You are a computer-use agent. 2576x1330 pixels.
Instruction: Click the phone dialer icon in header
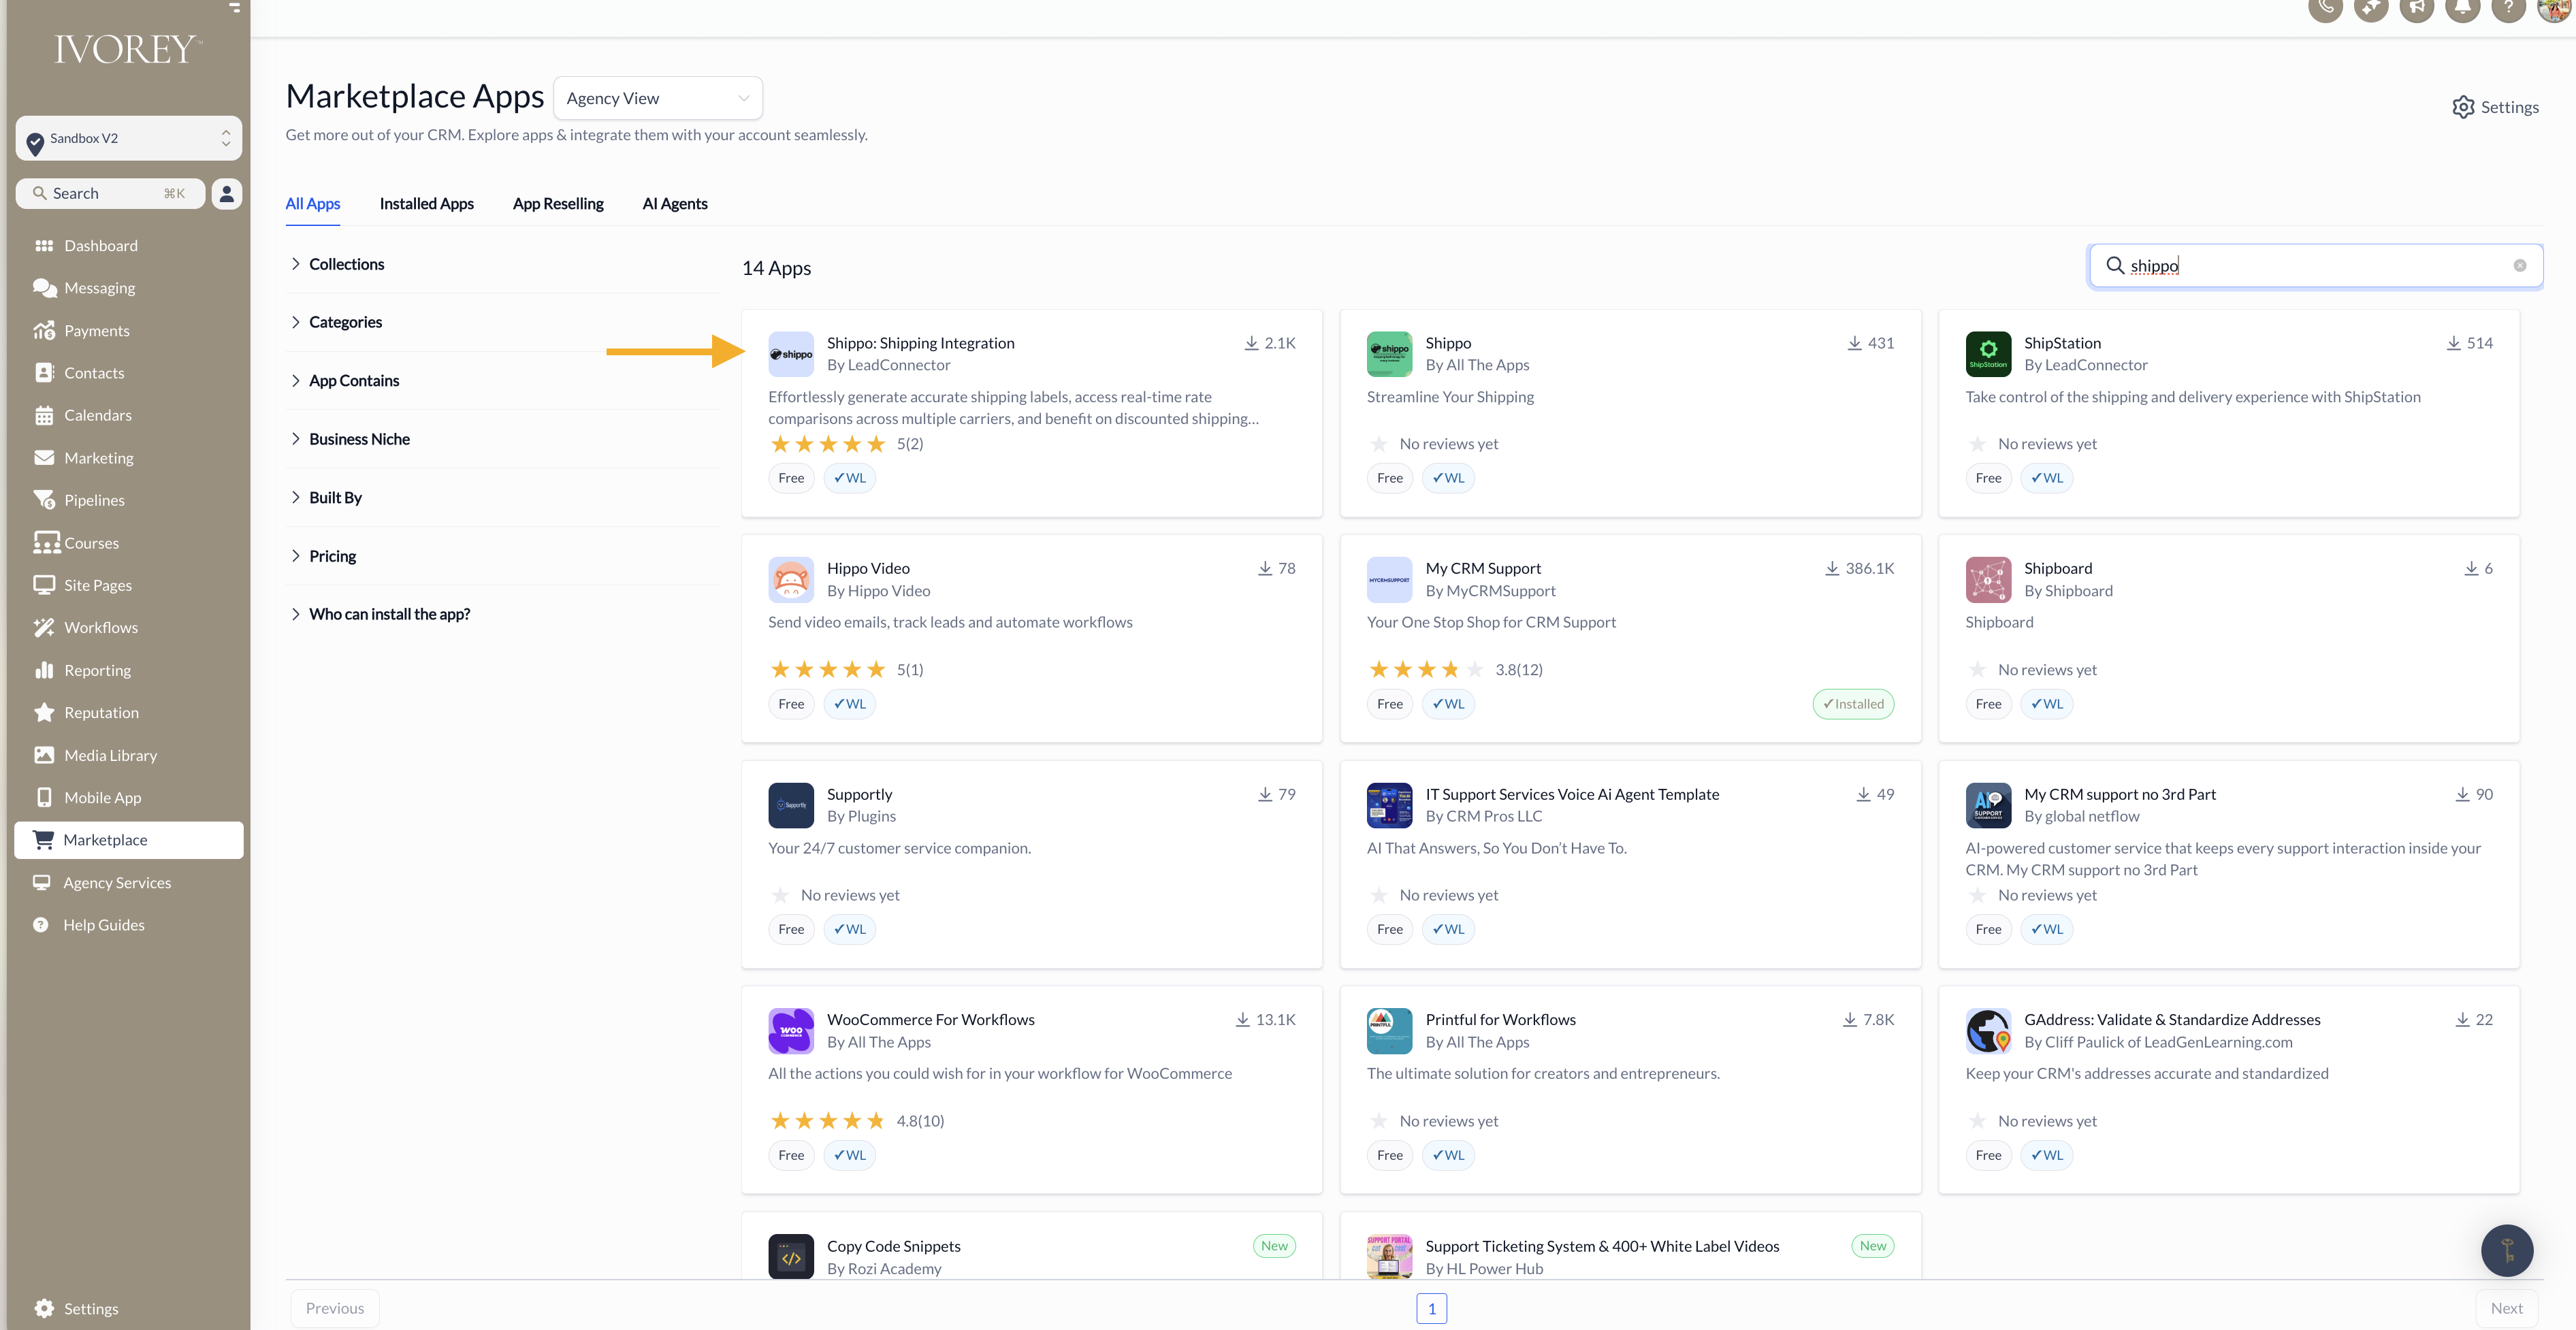click(2325, 8)
